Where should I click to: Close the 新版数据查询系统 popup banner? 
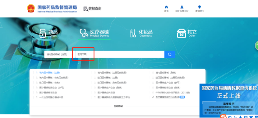[257, 85]
